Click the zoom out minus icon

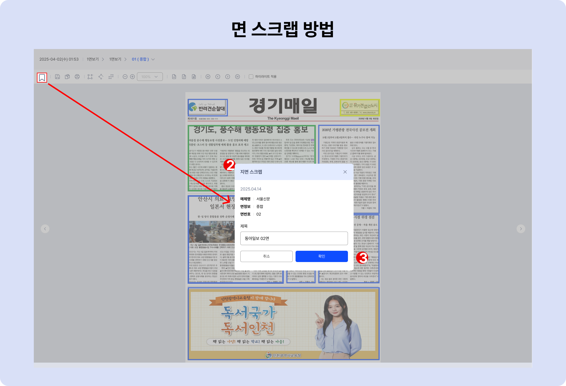point(125,77)
